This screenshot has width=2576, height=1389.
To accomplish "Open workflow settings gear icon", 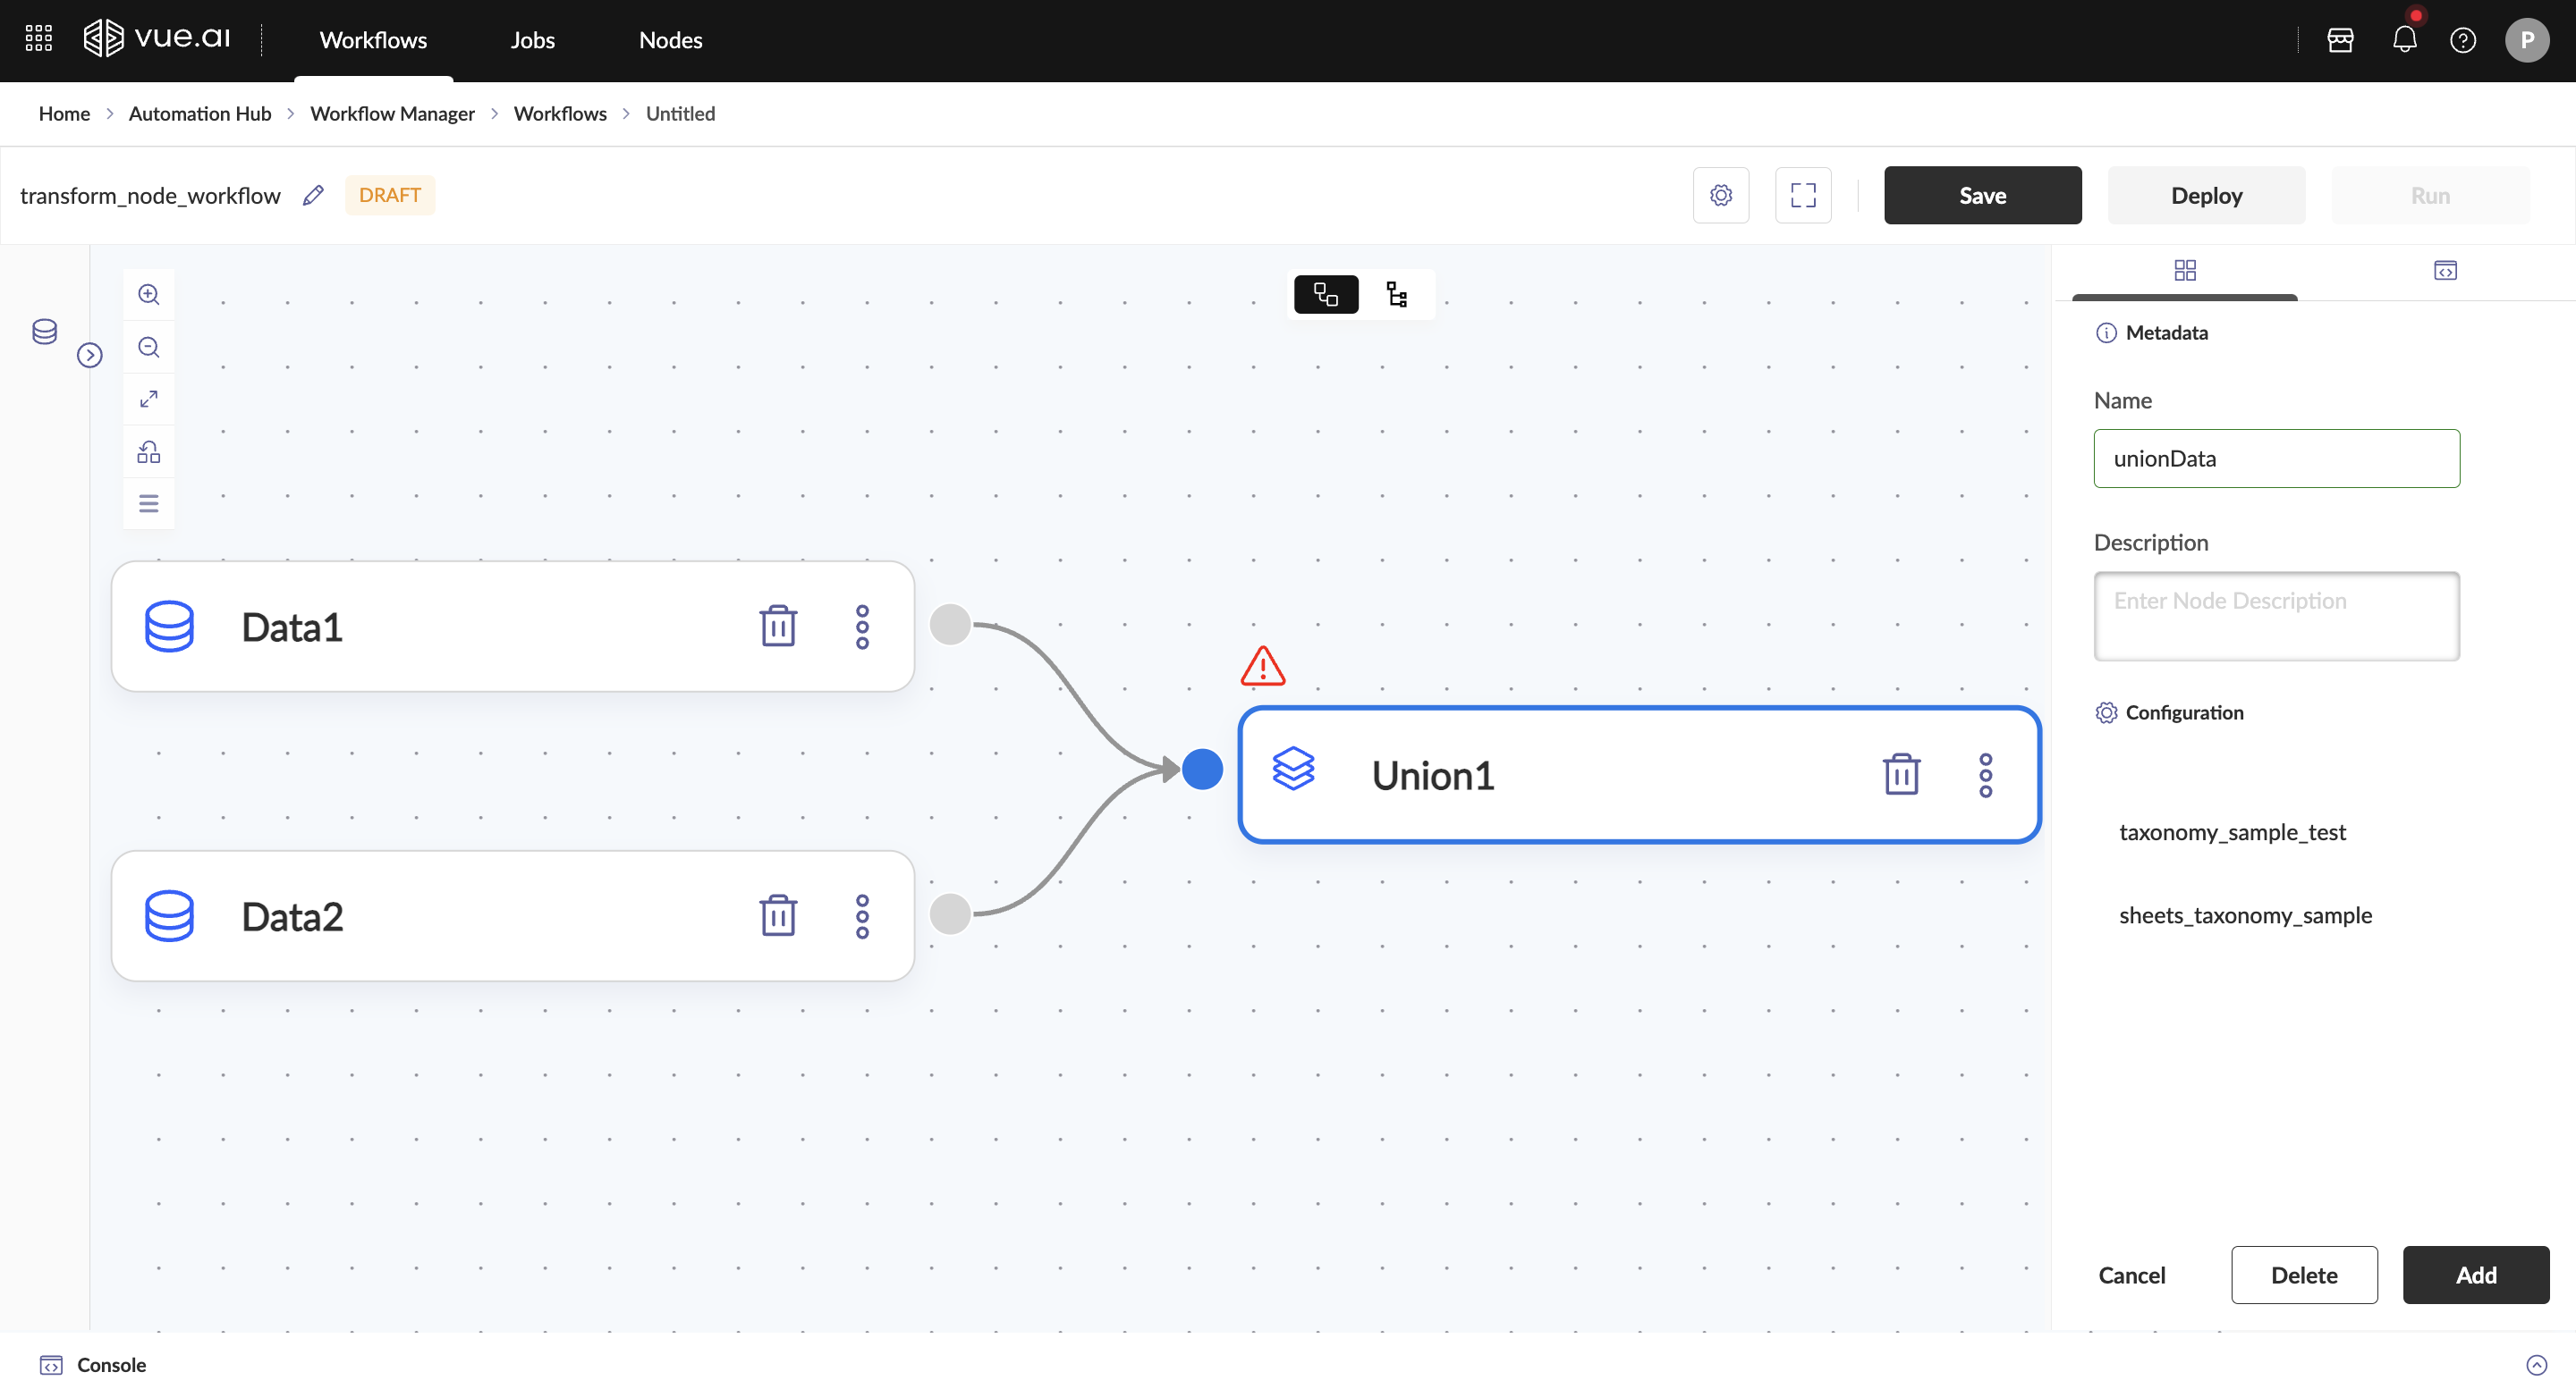I will [x=1720, y=195].
